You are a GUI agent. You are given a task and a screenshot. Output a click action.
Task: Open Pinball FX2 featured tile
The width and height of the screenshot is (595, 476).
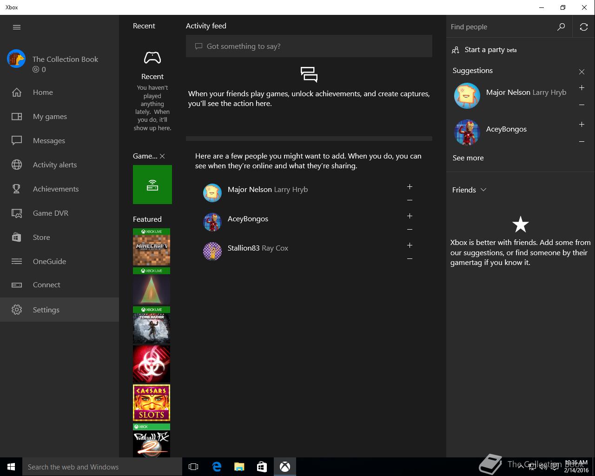click(x=152, y=440)
